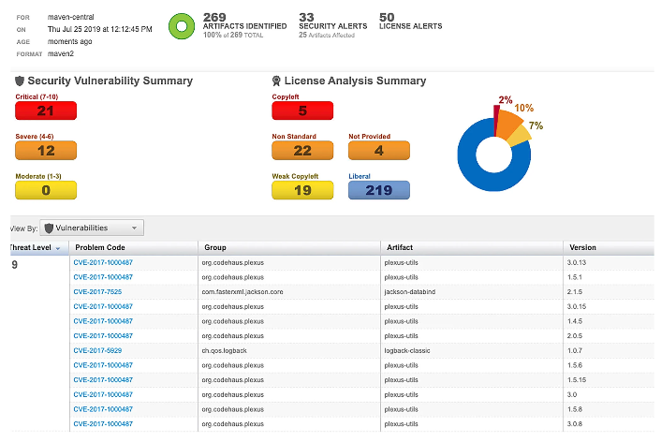Click the Artifact column header
The width and height of the screenshot is (661, 442).
coord(400,248)
